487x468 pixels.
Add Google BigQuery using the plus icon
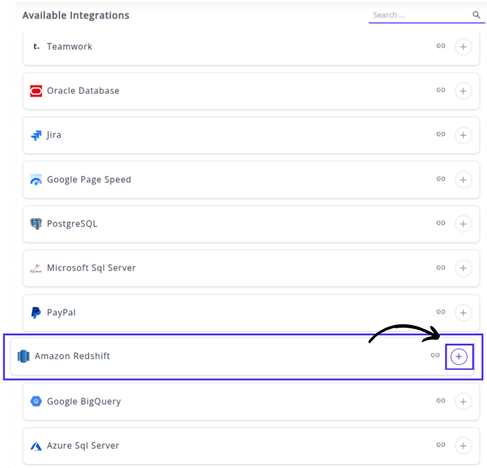463,401
